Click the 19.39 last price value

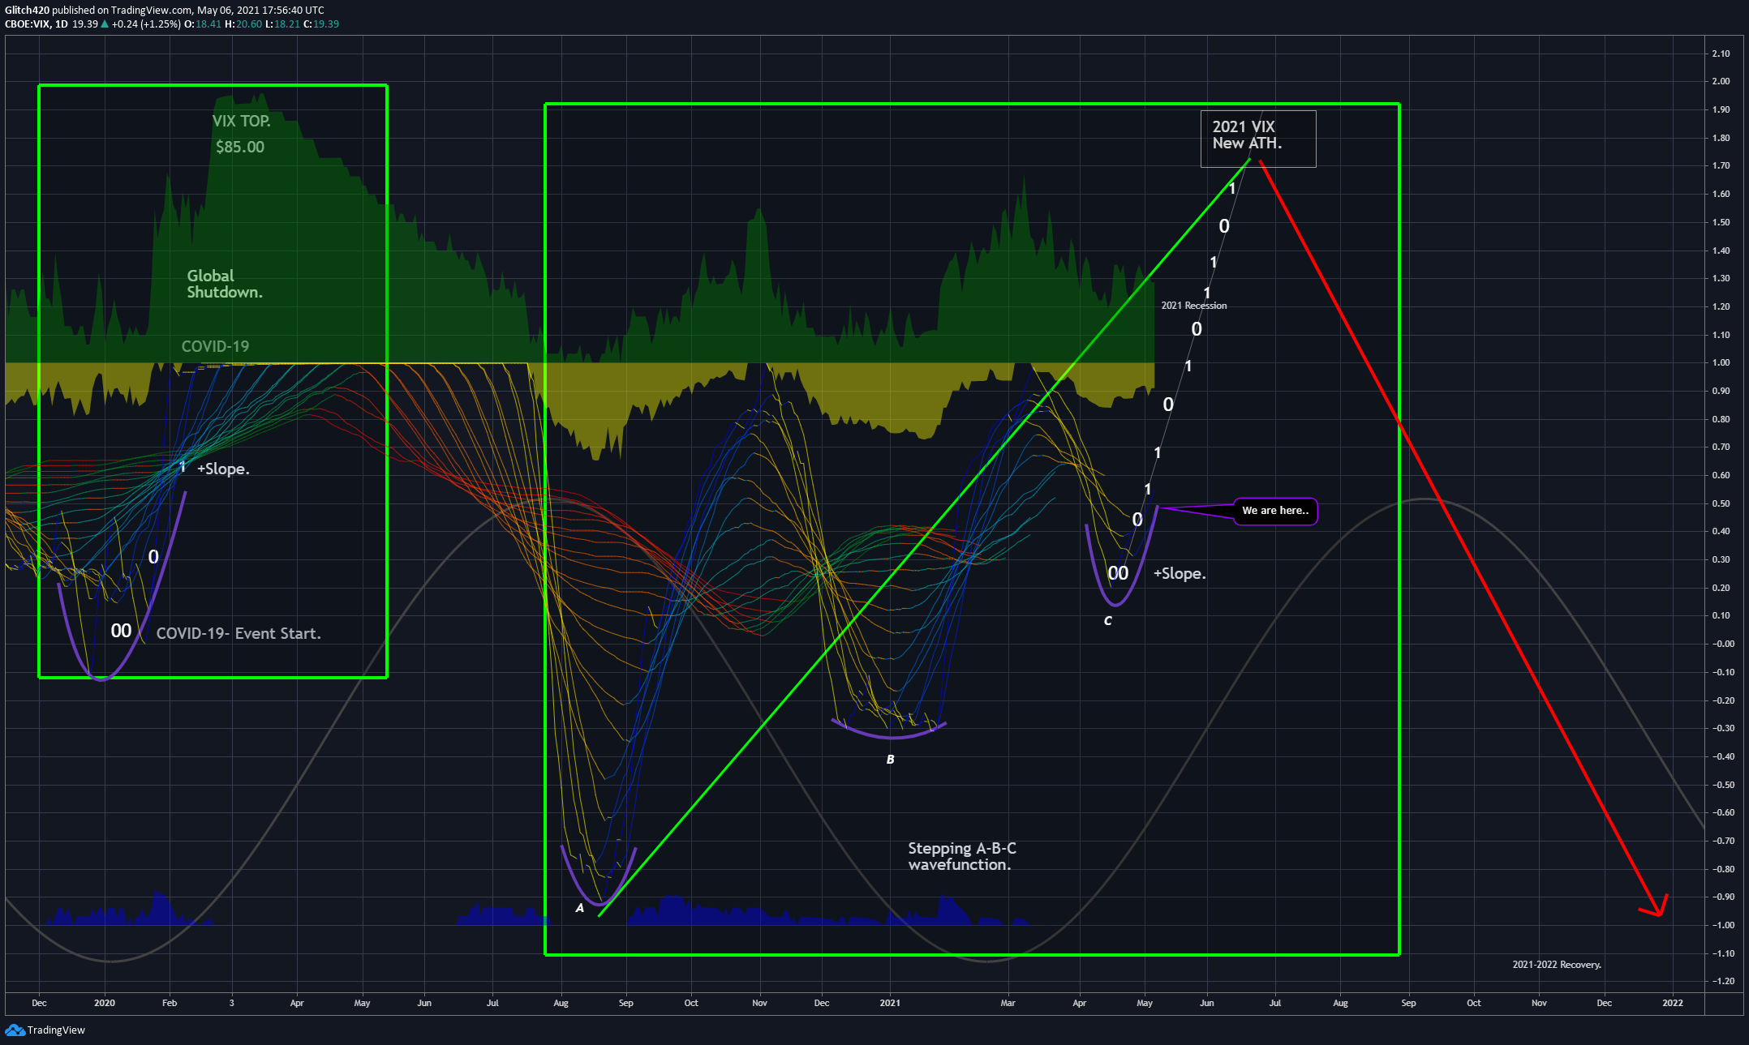[85, 24]
